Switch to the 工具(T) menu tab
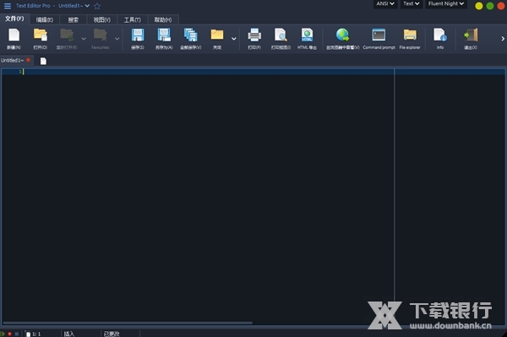The width and height of the screenshot is (507, 337). pos(133,19)
